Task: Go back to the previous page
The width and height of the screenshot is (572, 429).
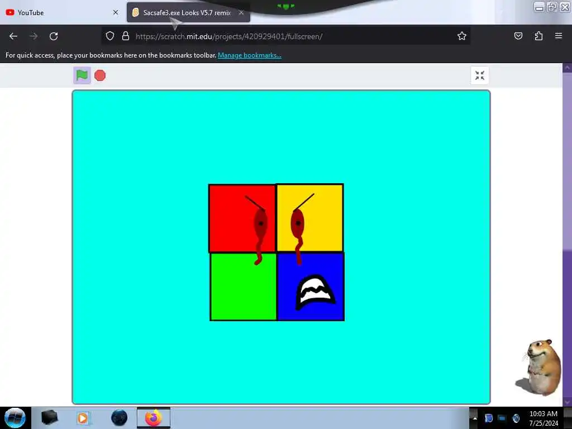Action: tap(13, 36)
